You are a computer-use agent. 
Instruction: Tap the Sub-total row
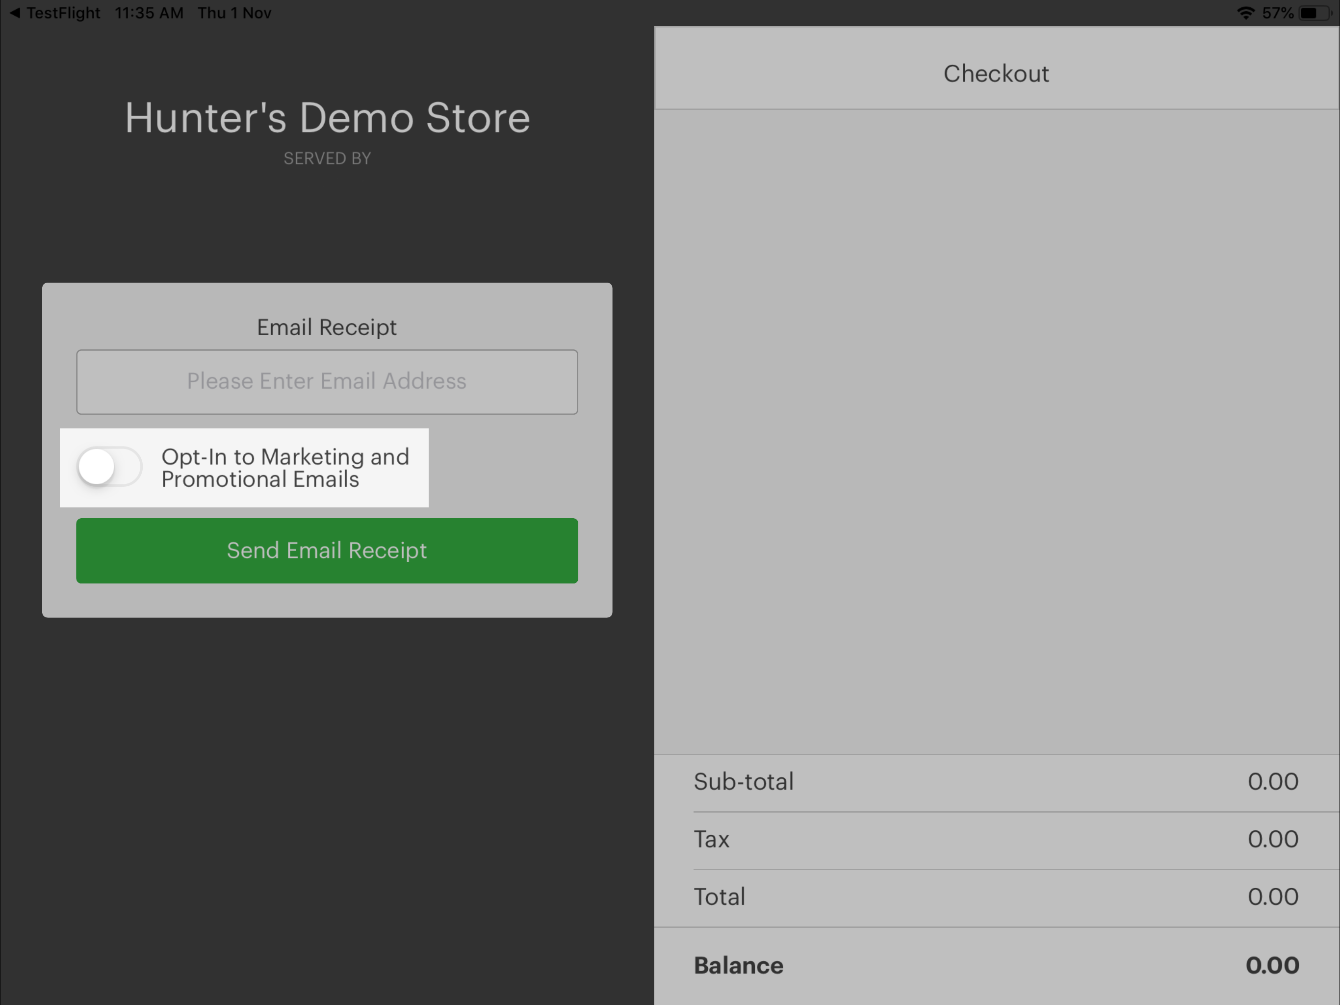tap(744, 782)
